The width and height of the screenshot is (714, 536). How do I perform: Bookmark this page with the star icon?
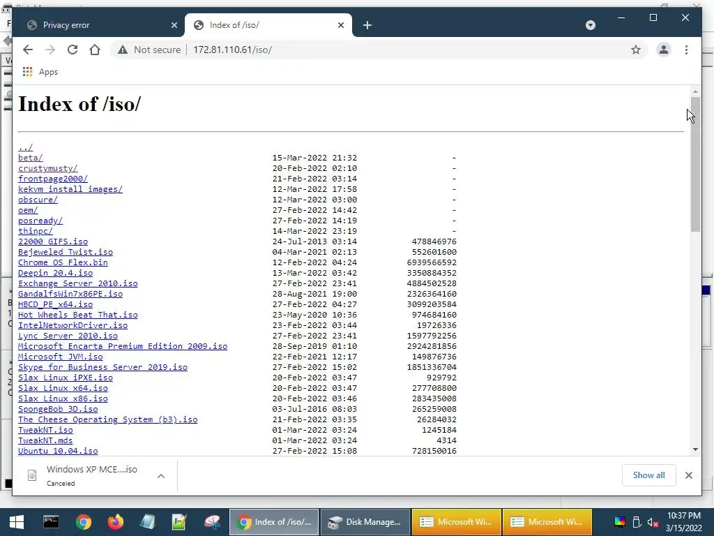coord(636,50)
